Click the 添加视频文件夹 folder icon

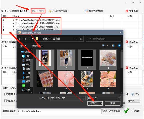[x=50, y=11]
